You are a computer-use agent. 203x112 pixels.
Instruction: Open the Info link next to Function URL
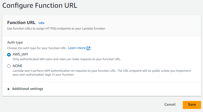(41, 23)
